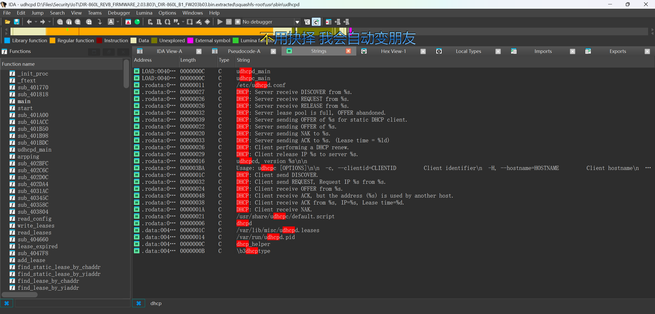Open the Options menu
Screen dimensions: 655x314
coord(167,13)
